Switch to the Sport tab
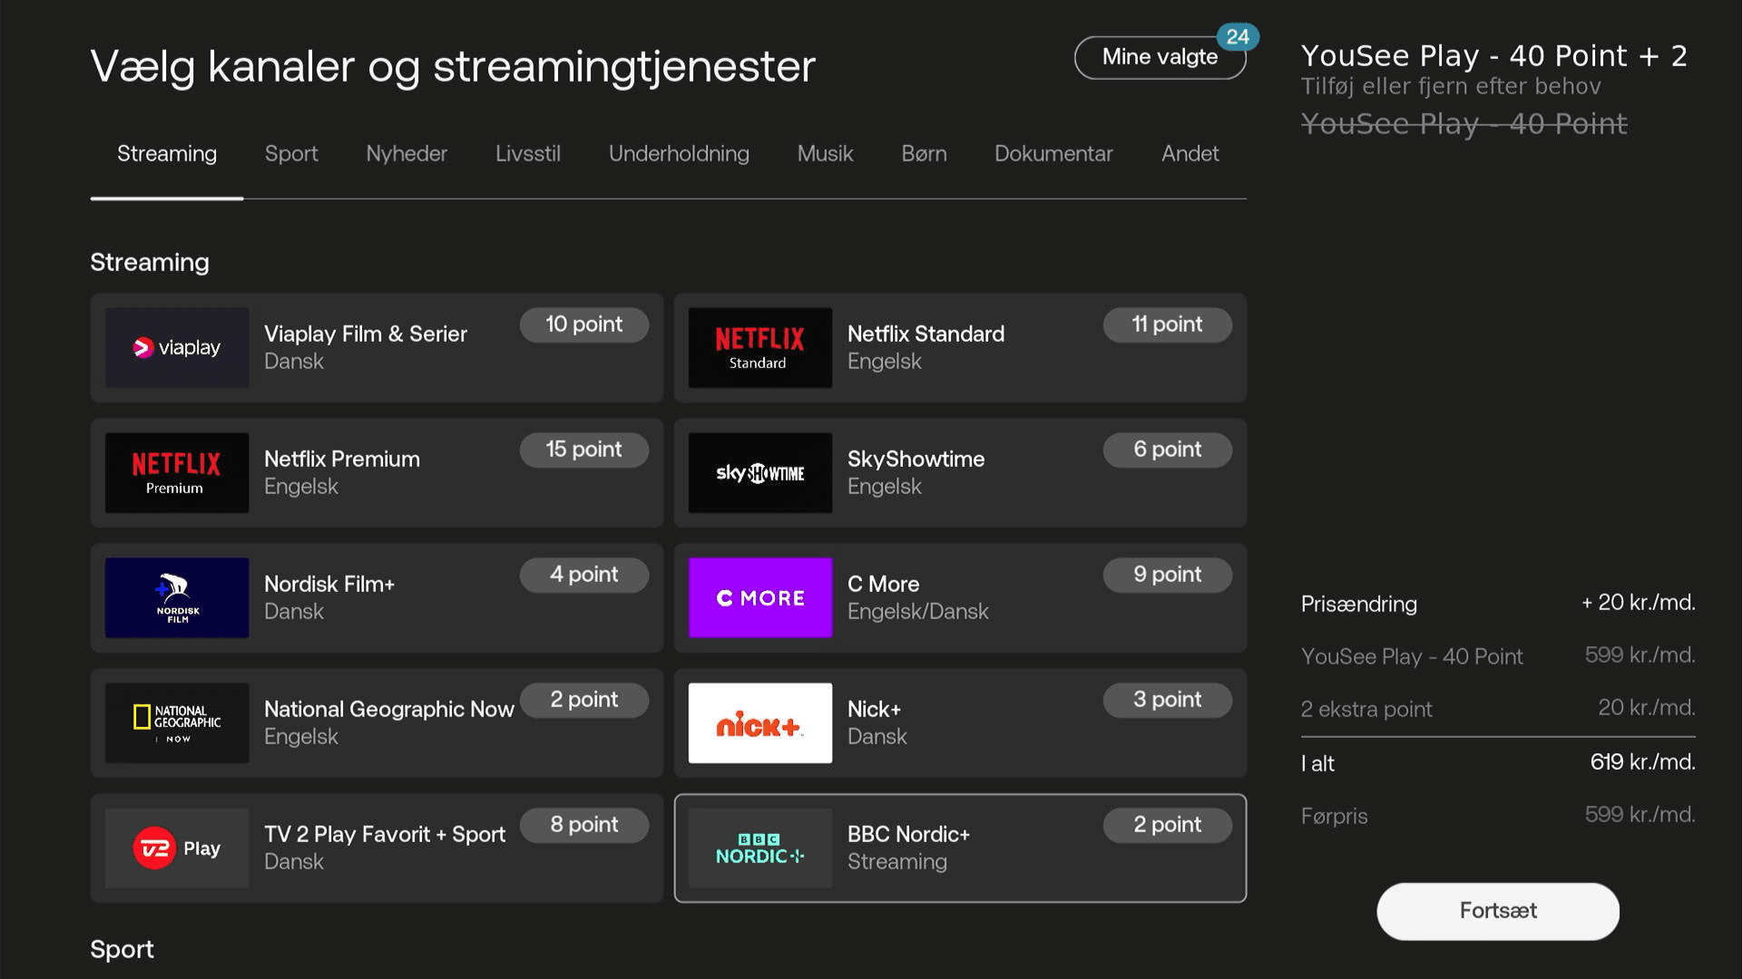This screenshot has width=1742, height=979. 291,154
